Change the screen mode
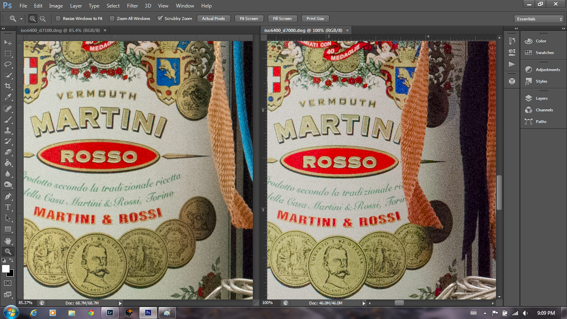 click(x=8, y=294)
